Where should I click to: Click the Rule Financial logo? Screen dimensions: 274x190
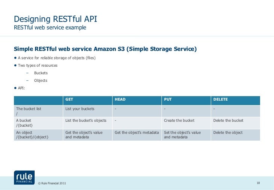[24, 178]
